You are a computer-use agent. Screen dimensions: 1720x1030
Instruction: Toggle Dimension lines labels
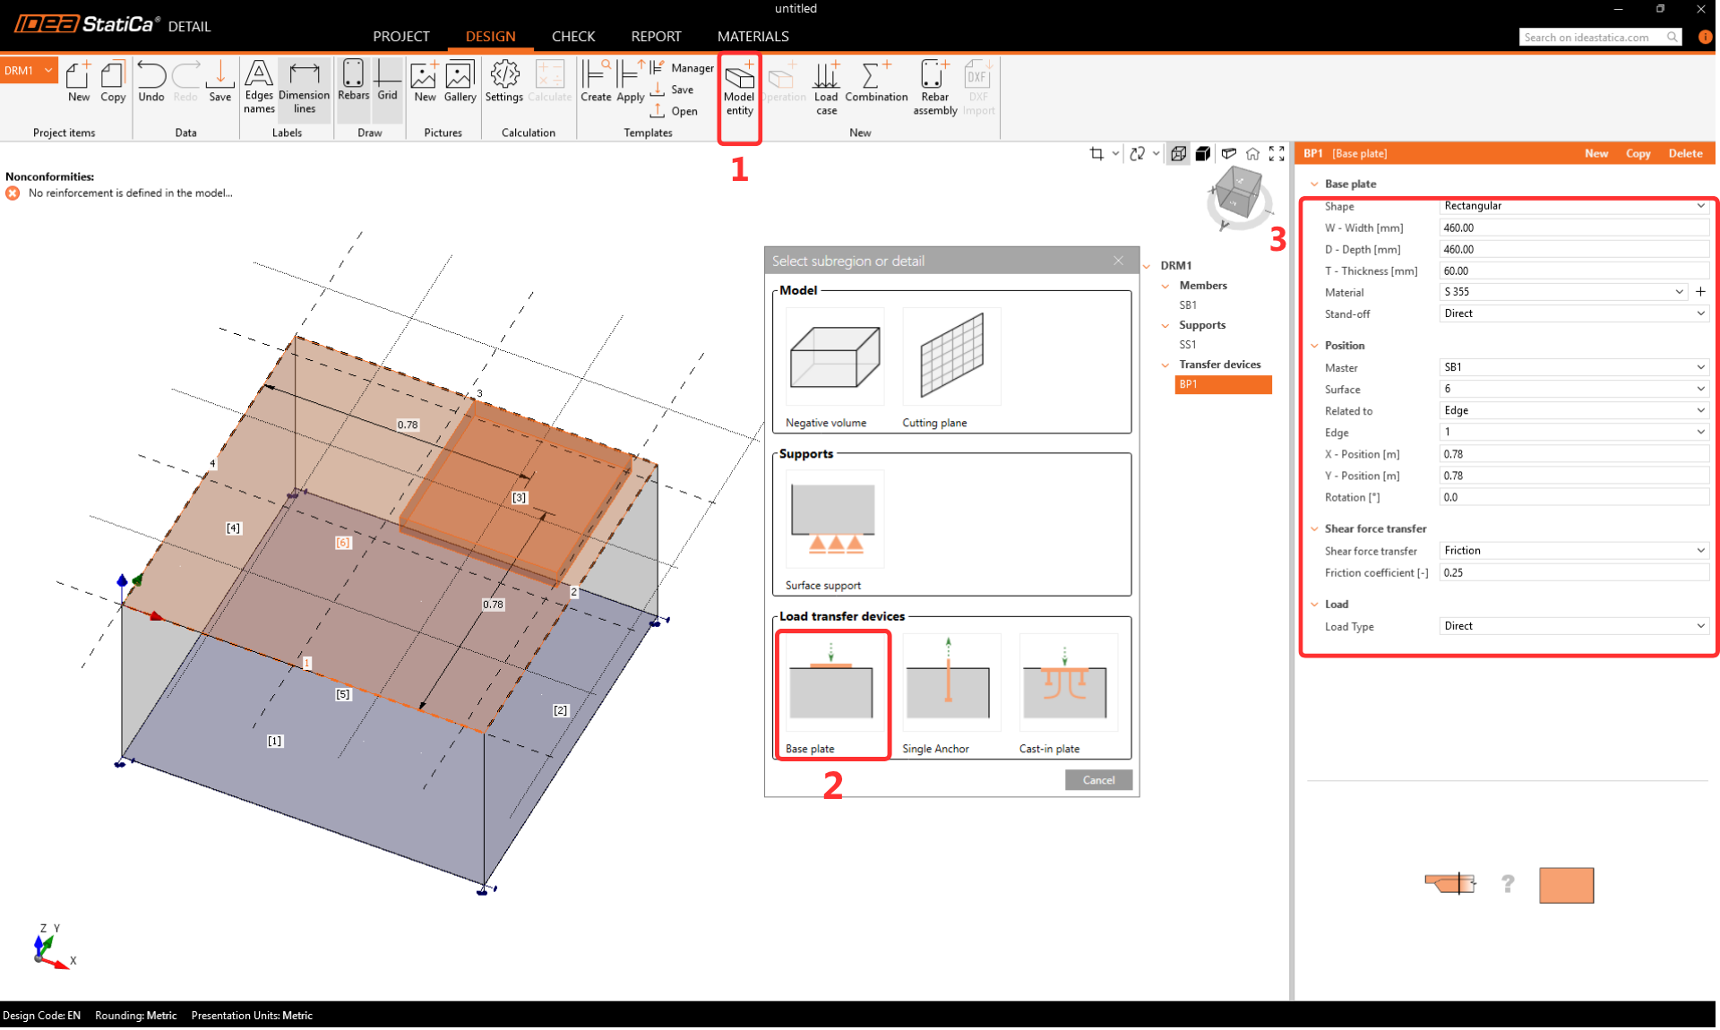(x=305, y=88)
